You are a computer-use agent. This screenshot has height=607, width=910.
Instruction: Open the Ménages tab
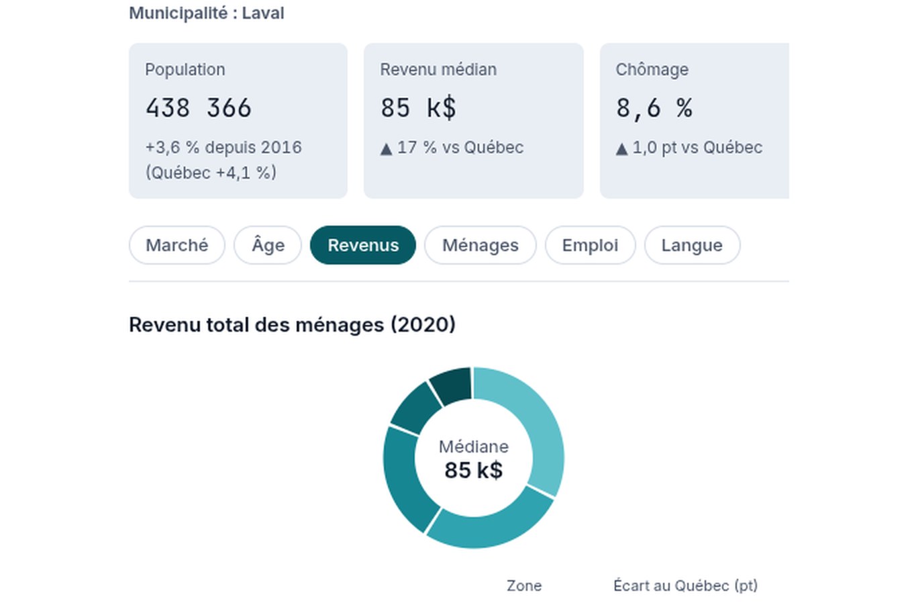click(x=481, y=245)
